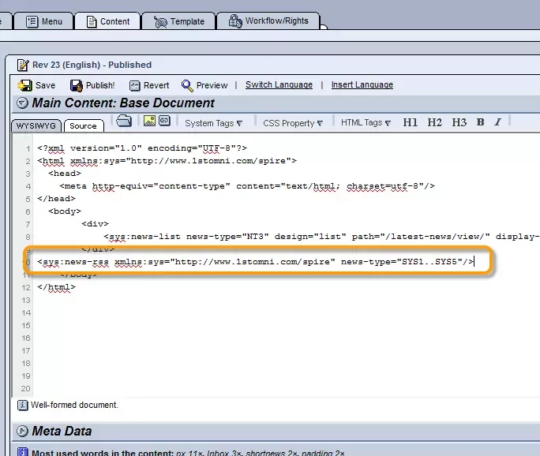Switch to the Content tab
This screenshot has width=540, height=456.
(108, 21)
